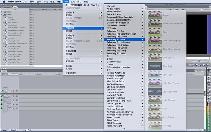Expand FxFactory Pro Video bin in browser
This screenshot has width=211, height=132.
3,62
